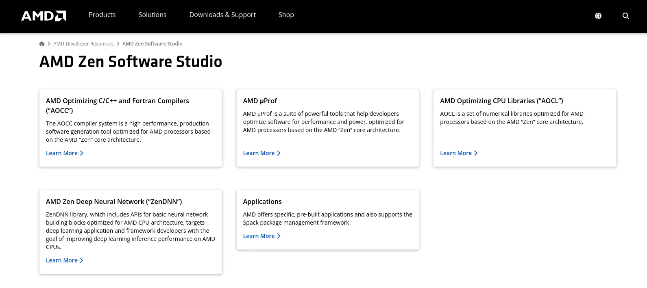The height and width of the screenshot is (288, 647).
Task: Go to home via breadcrumb house icon
Action: tap(41, 44)
